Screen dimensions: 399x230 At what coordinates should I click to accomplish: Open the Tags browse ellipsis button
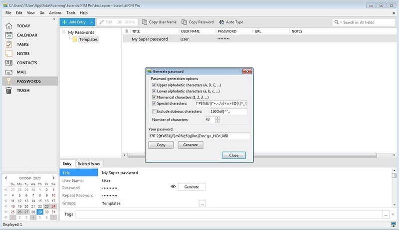click(386, 215)
